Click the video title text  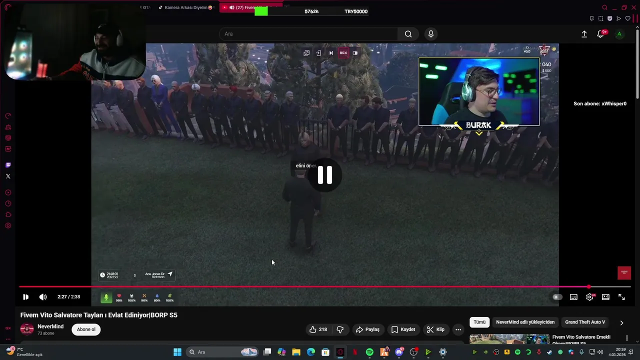(x=99, y=315)
